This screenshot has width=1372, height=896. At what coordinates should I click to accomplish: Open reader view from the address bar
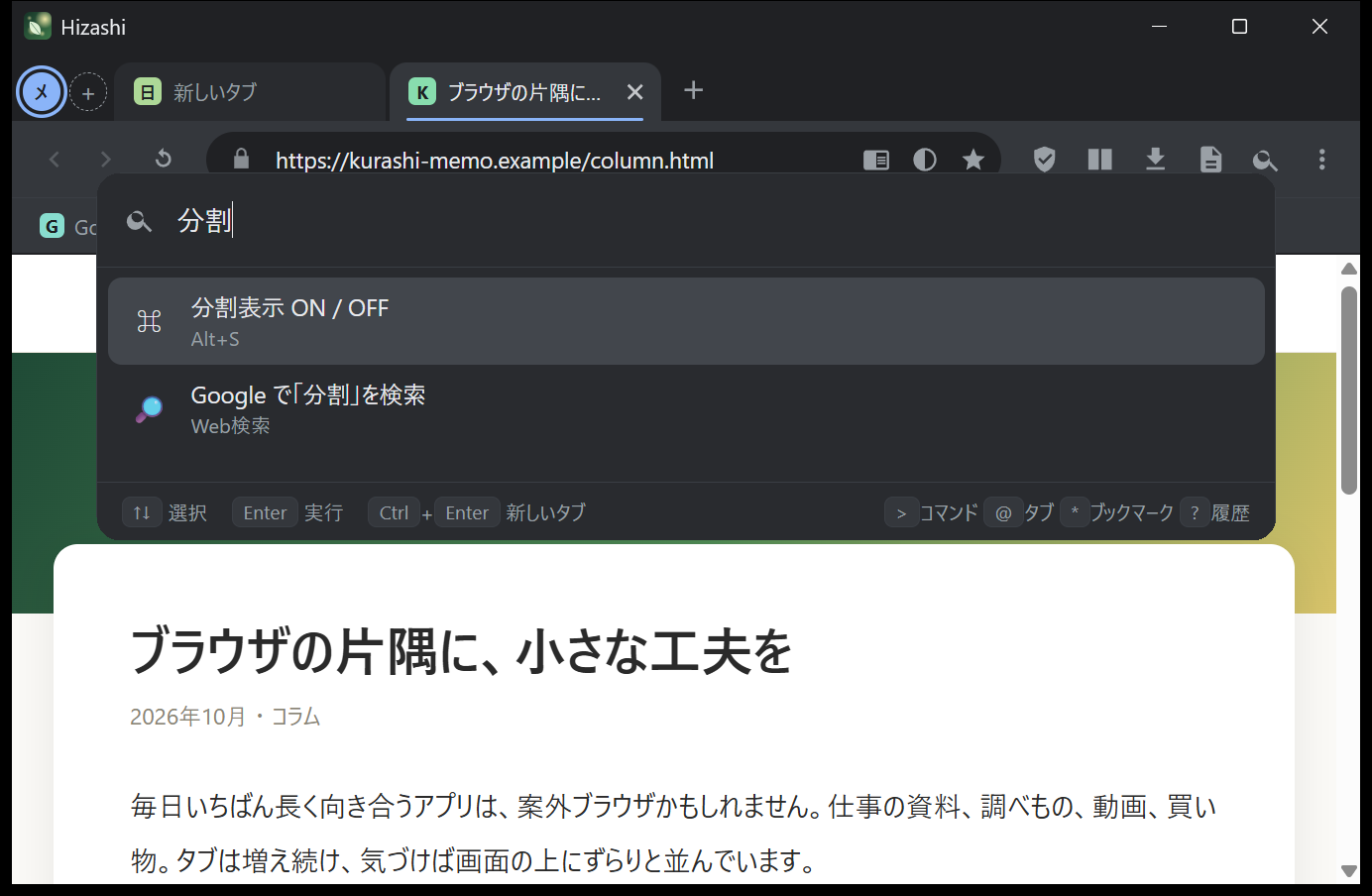(876, 160)
